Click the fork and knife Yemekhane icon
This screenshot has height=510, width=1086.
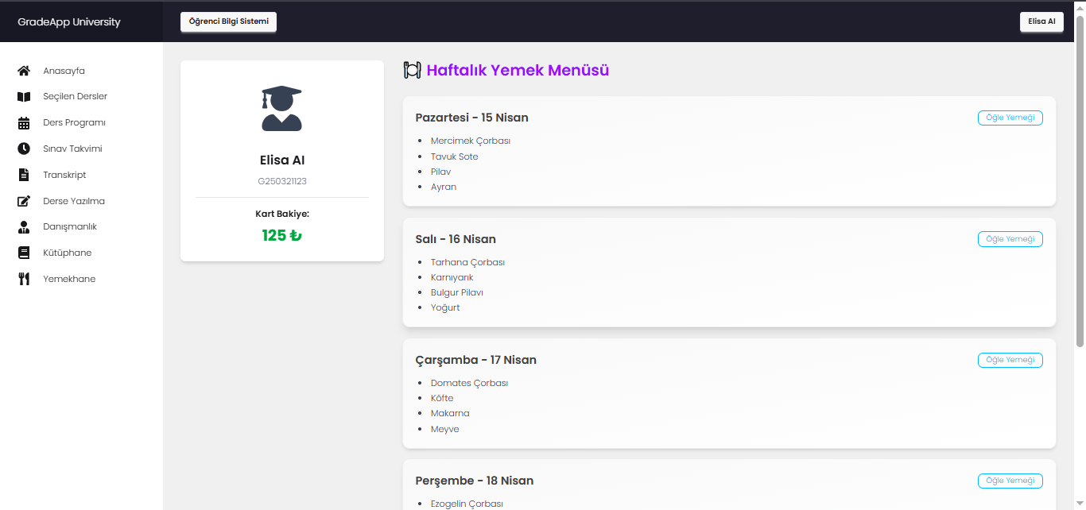24,279
